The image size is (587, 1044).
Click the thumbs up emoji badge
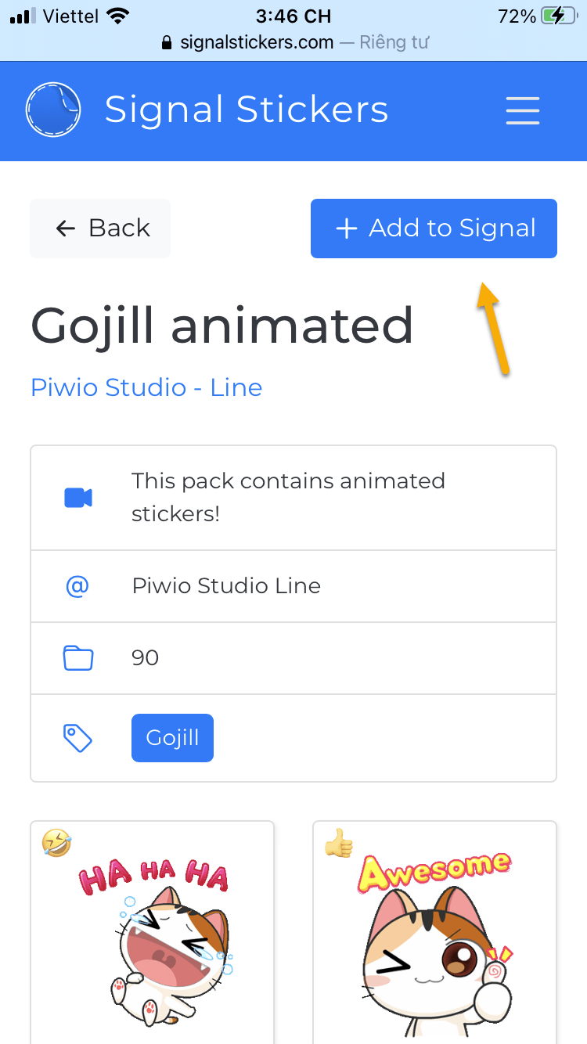tap(339, 843)
